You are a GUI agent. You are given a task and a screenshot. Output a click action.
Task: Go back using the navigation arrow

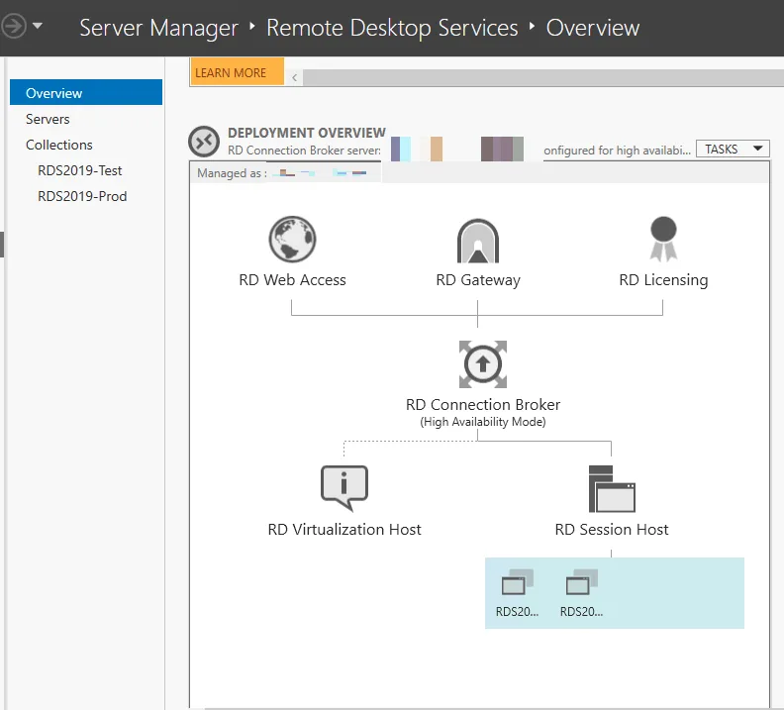click(x=13, y=26)
